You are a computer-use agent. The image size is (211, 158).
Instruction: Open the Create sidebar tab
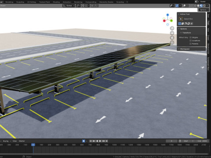click(x=208, y=38)
